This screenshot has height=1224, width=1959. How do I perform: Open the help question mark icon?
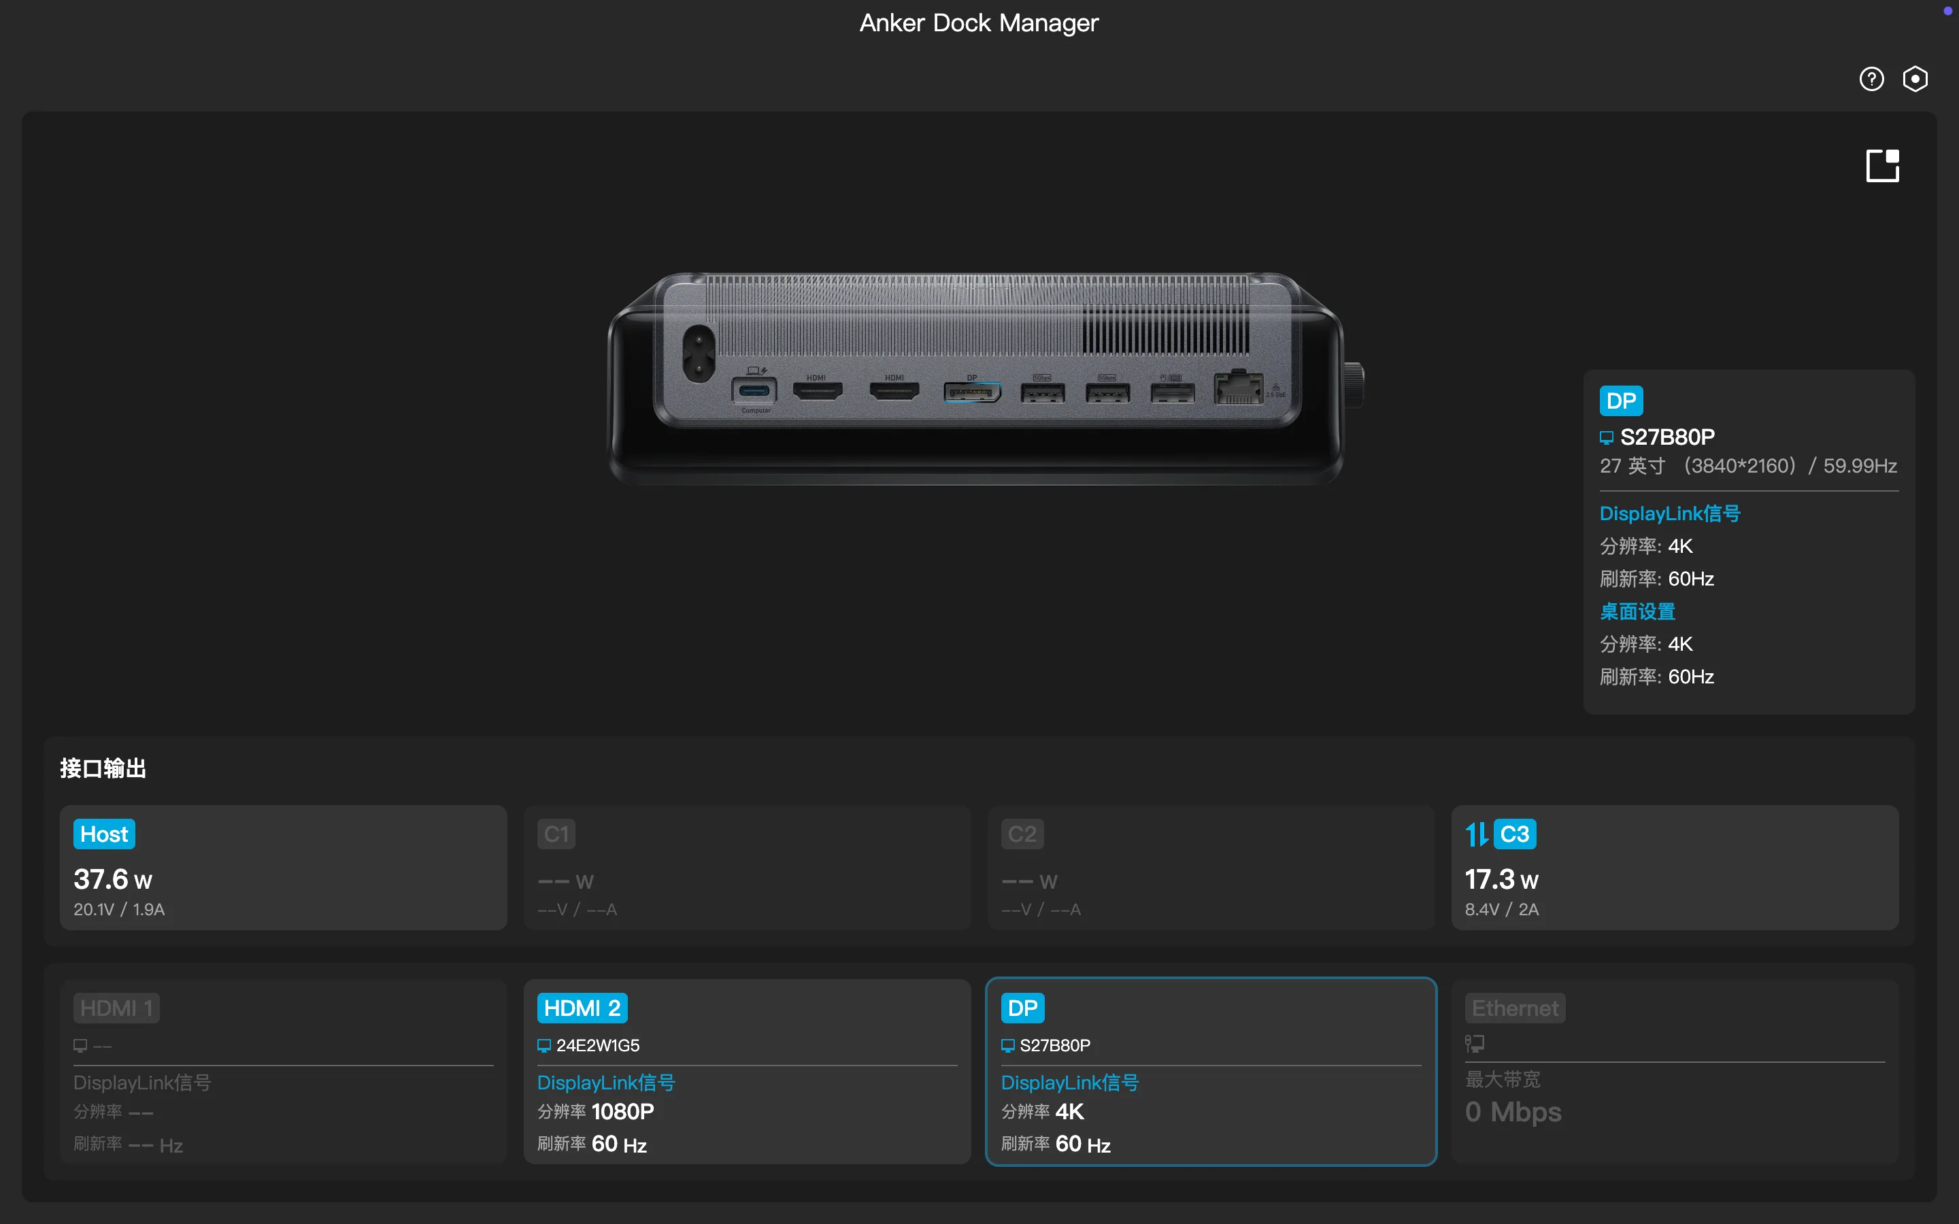(x=1871, y=78)
